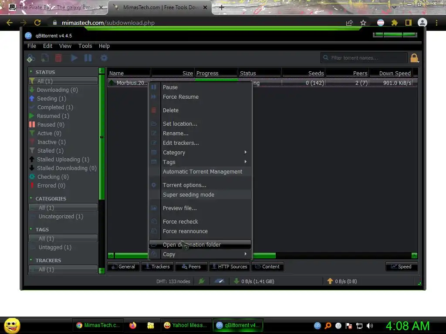
Task: Choose Delete from the context menu
Action: pyautogui.click(x=200, y=110)
